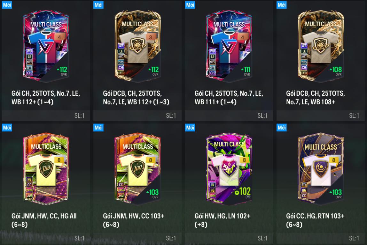Click the Mới badge on the JNM All pack
Viewport: 367px width, 245px height.
tap(7, 128)
